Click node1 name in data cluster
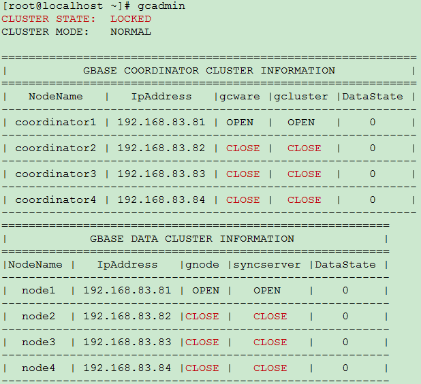 click(x=38, y=290)
